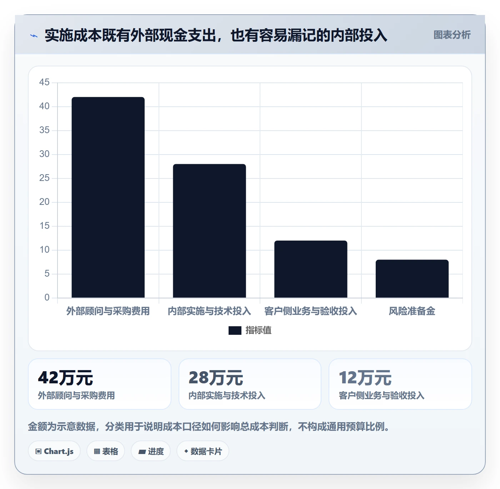Click y-axis tick value 45
The image size is (500, 489).
tap(44, 82)
